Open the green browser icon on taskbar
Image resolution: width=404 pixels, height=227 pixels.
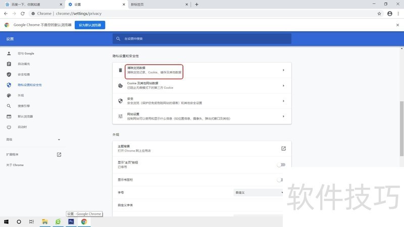pyautogui.click(x=58, y=221)
